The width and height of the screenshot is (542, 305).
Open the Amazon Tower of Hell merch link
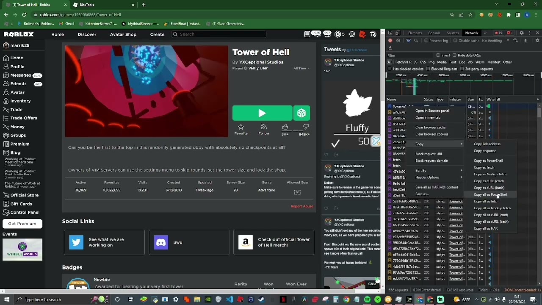[x=274, y=242]
